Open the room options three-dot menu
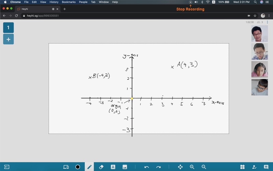 click(x=268, y=22)
